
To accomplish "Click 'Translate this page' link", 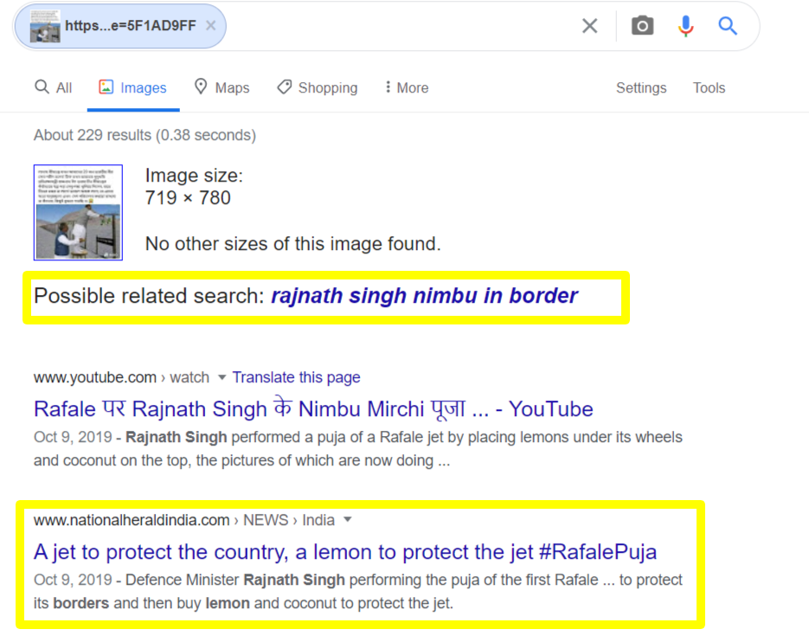I will [296, 377].
